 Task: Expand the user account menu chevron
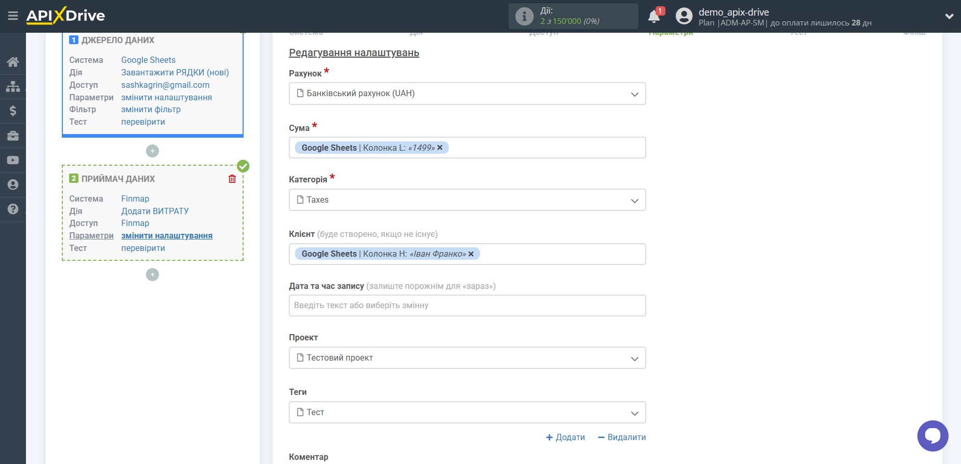[949, 16]
